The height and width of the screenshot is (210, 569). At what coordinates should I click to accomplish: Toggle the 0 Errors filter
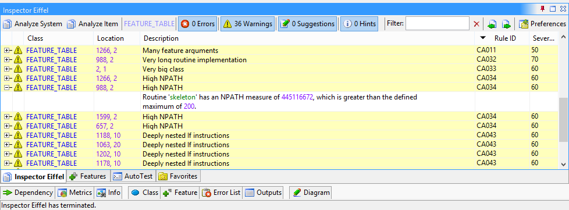(x=198, y=24)
